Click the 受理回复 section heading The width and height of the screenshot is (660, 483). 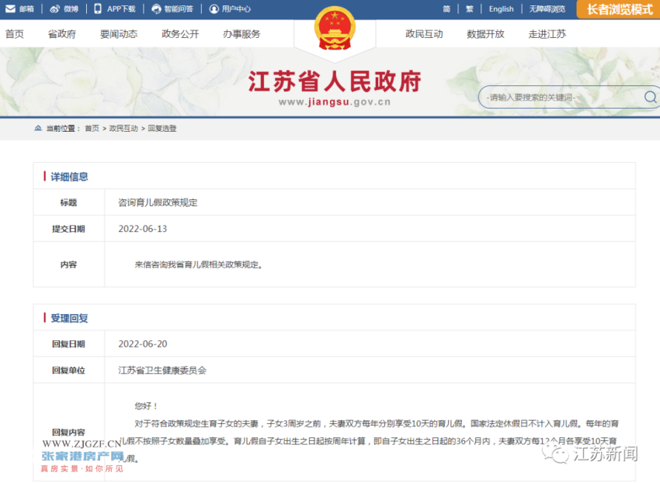69,318
